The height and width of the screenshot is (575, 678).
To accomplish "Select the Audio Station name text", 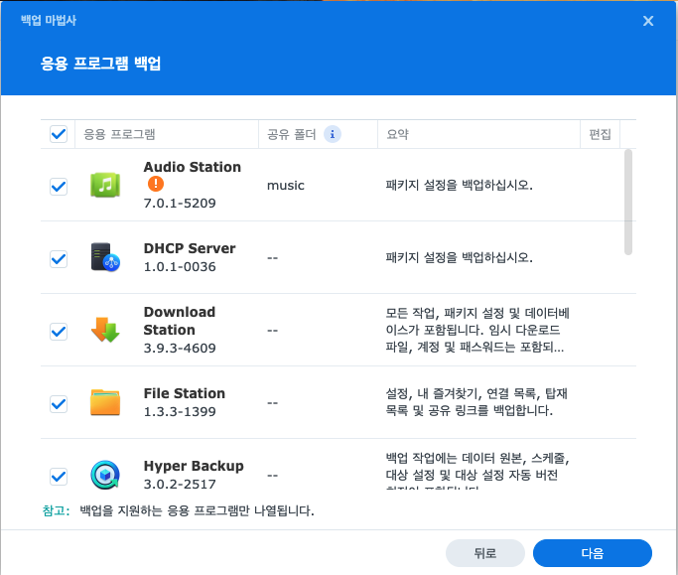I will pyautogui.click(x=193, y=167).
